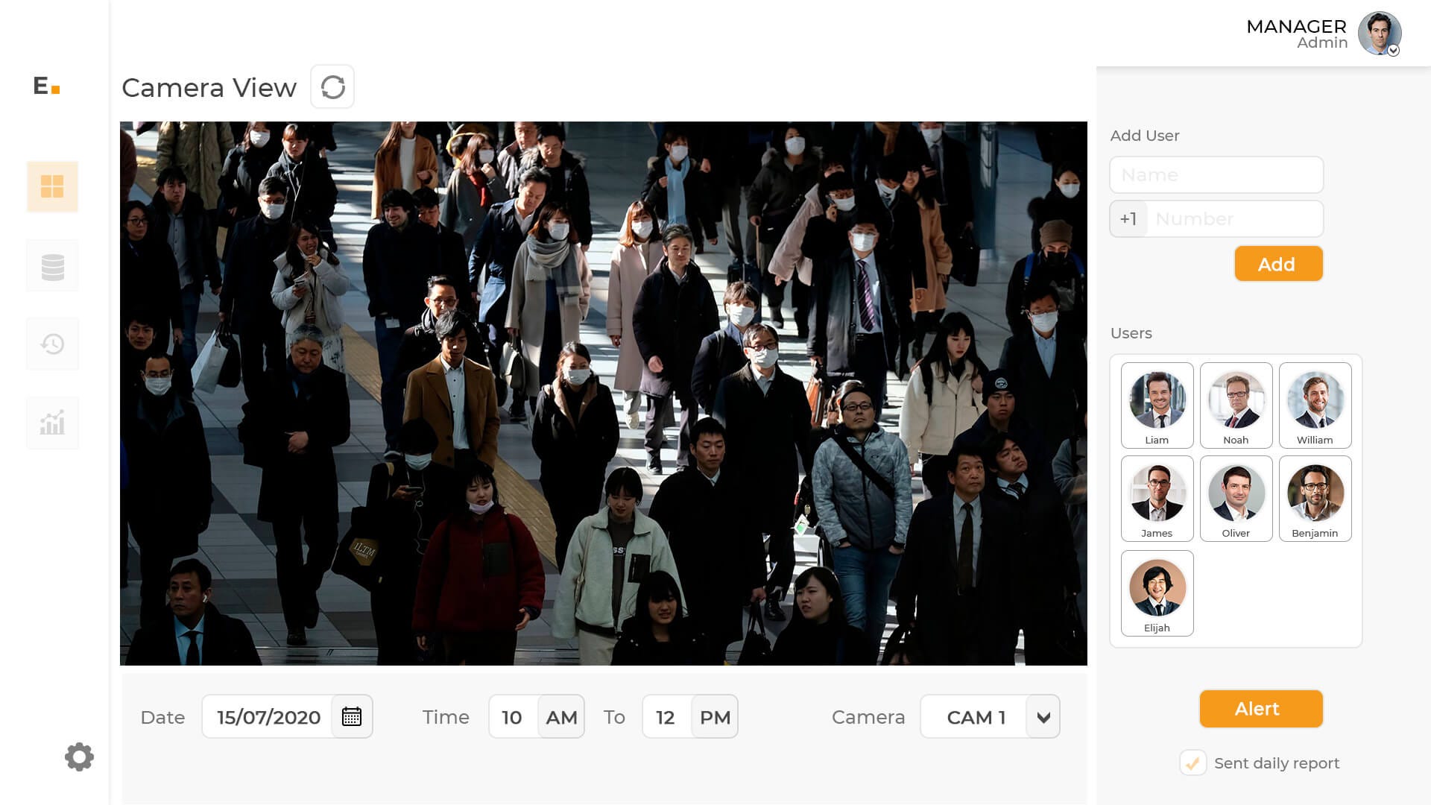This screenshot has height=805, width=1431.
Task: Toggle the Sent daily report checkbox
Action: (x=1192, y=763)
